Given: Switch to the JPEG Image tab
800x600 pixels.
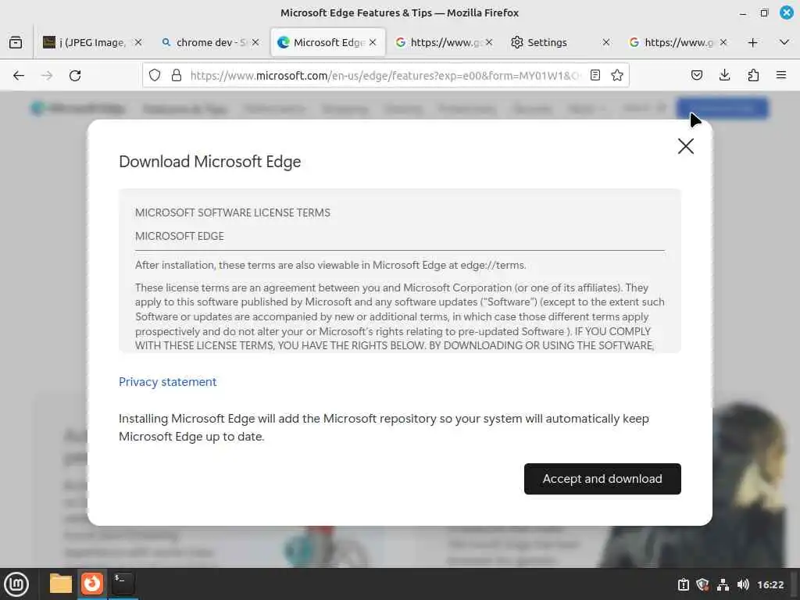Looking at the screenshot, I should click(92, 42).
